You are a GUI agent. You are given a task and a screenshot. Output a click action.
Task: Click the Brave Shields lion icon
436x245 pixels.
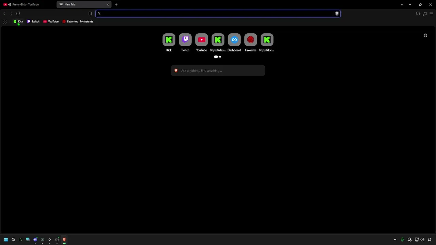(x=337, y=14)
